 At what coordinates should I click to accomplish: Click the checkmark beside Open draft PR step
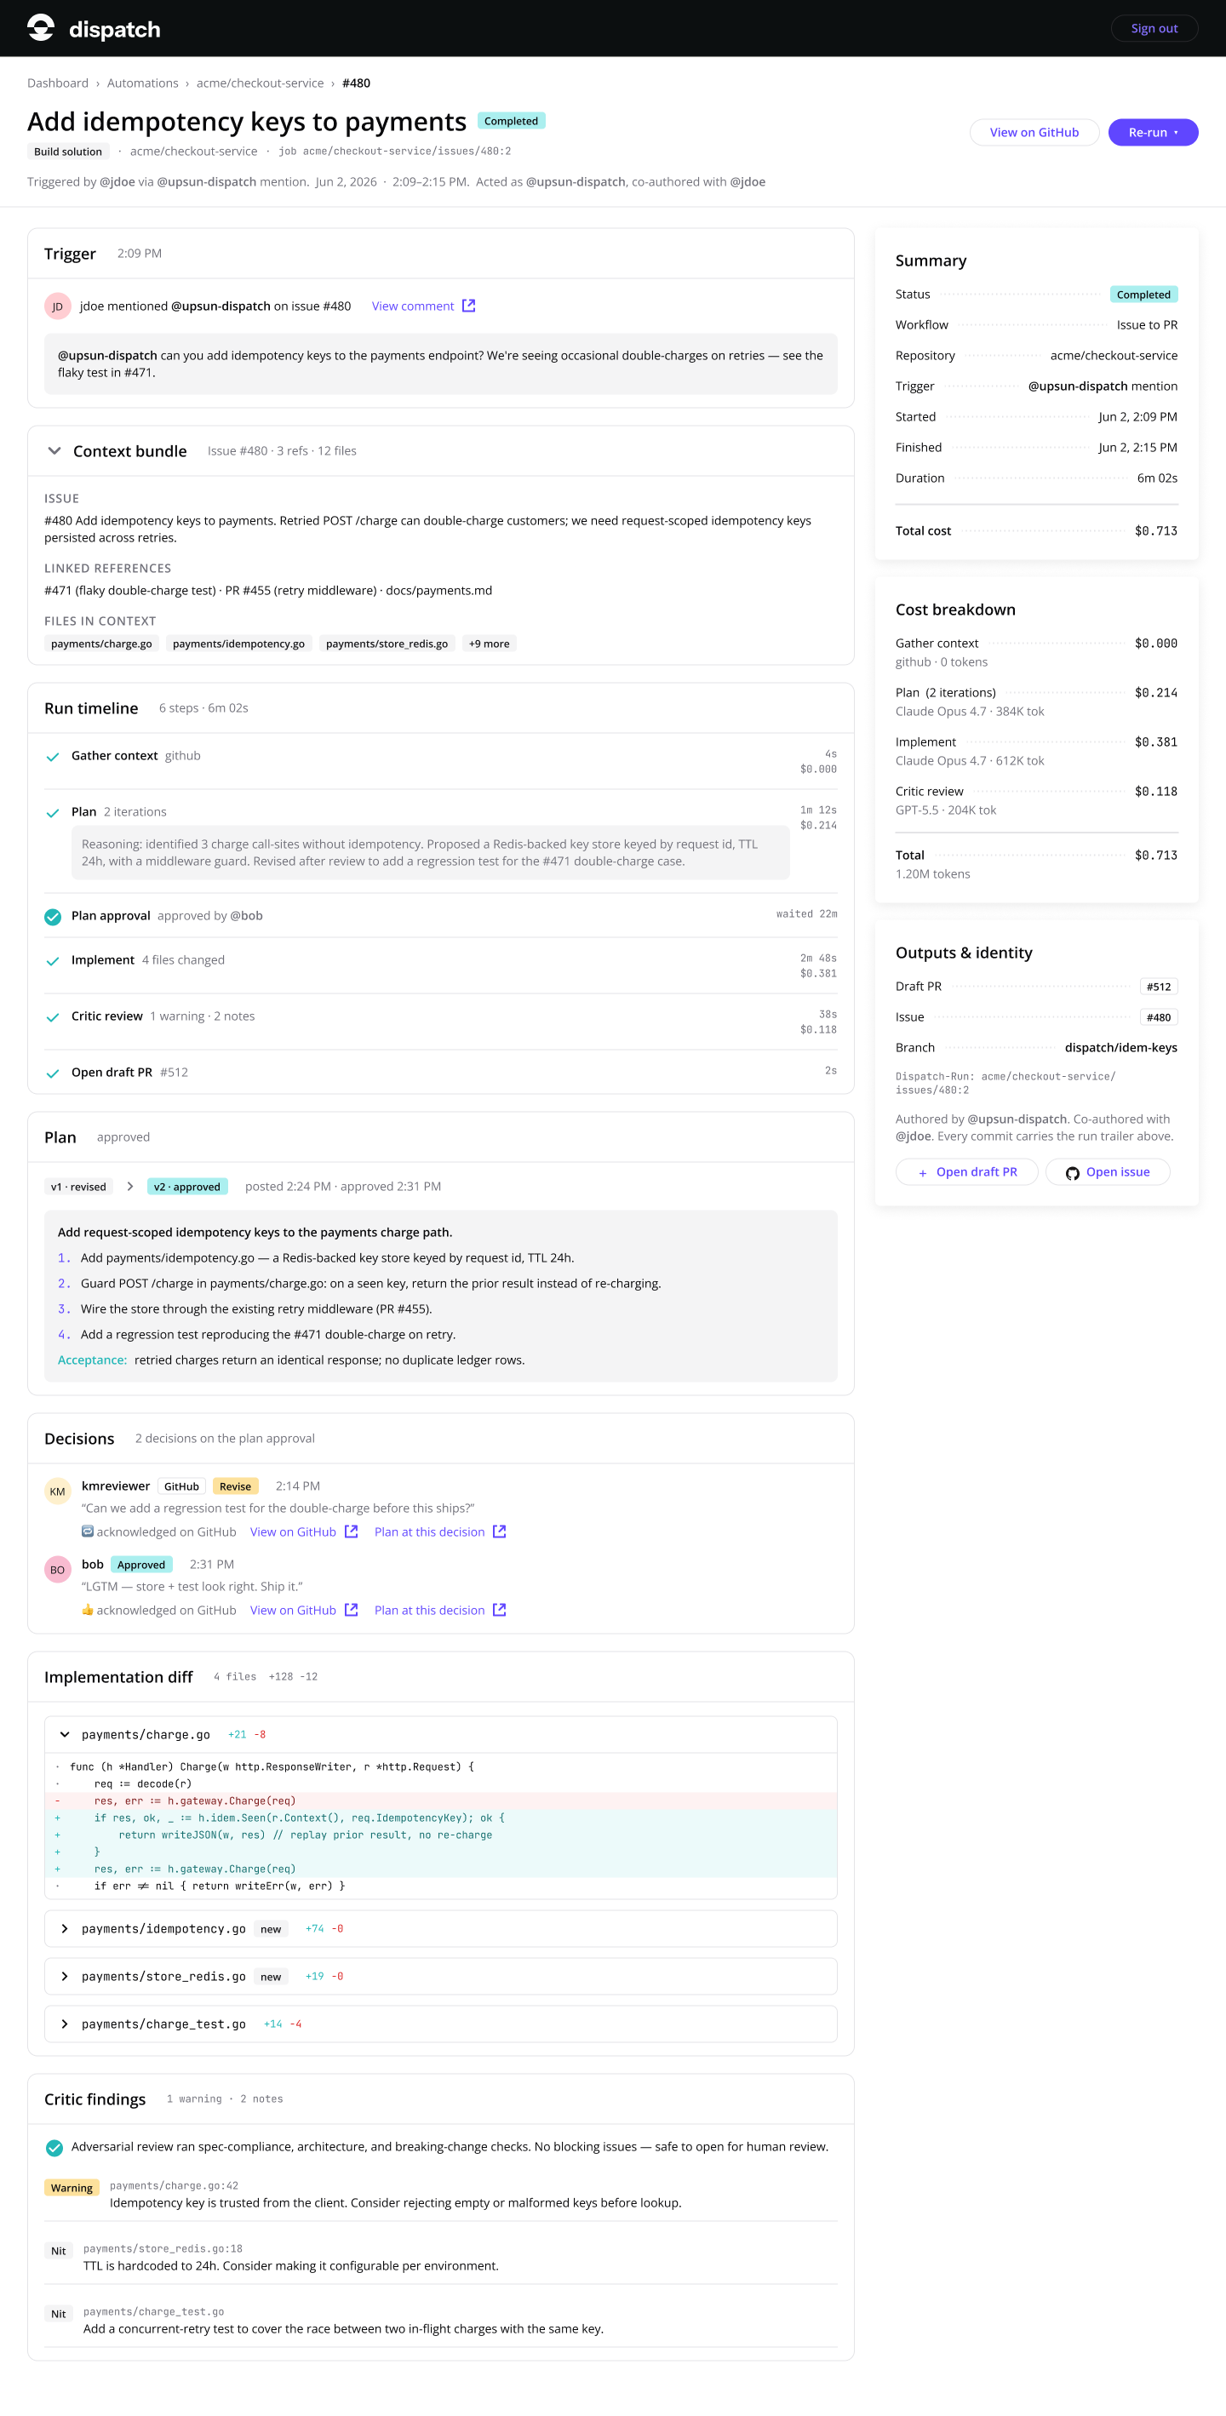pyautogui.click(x=53, y=1073)
